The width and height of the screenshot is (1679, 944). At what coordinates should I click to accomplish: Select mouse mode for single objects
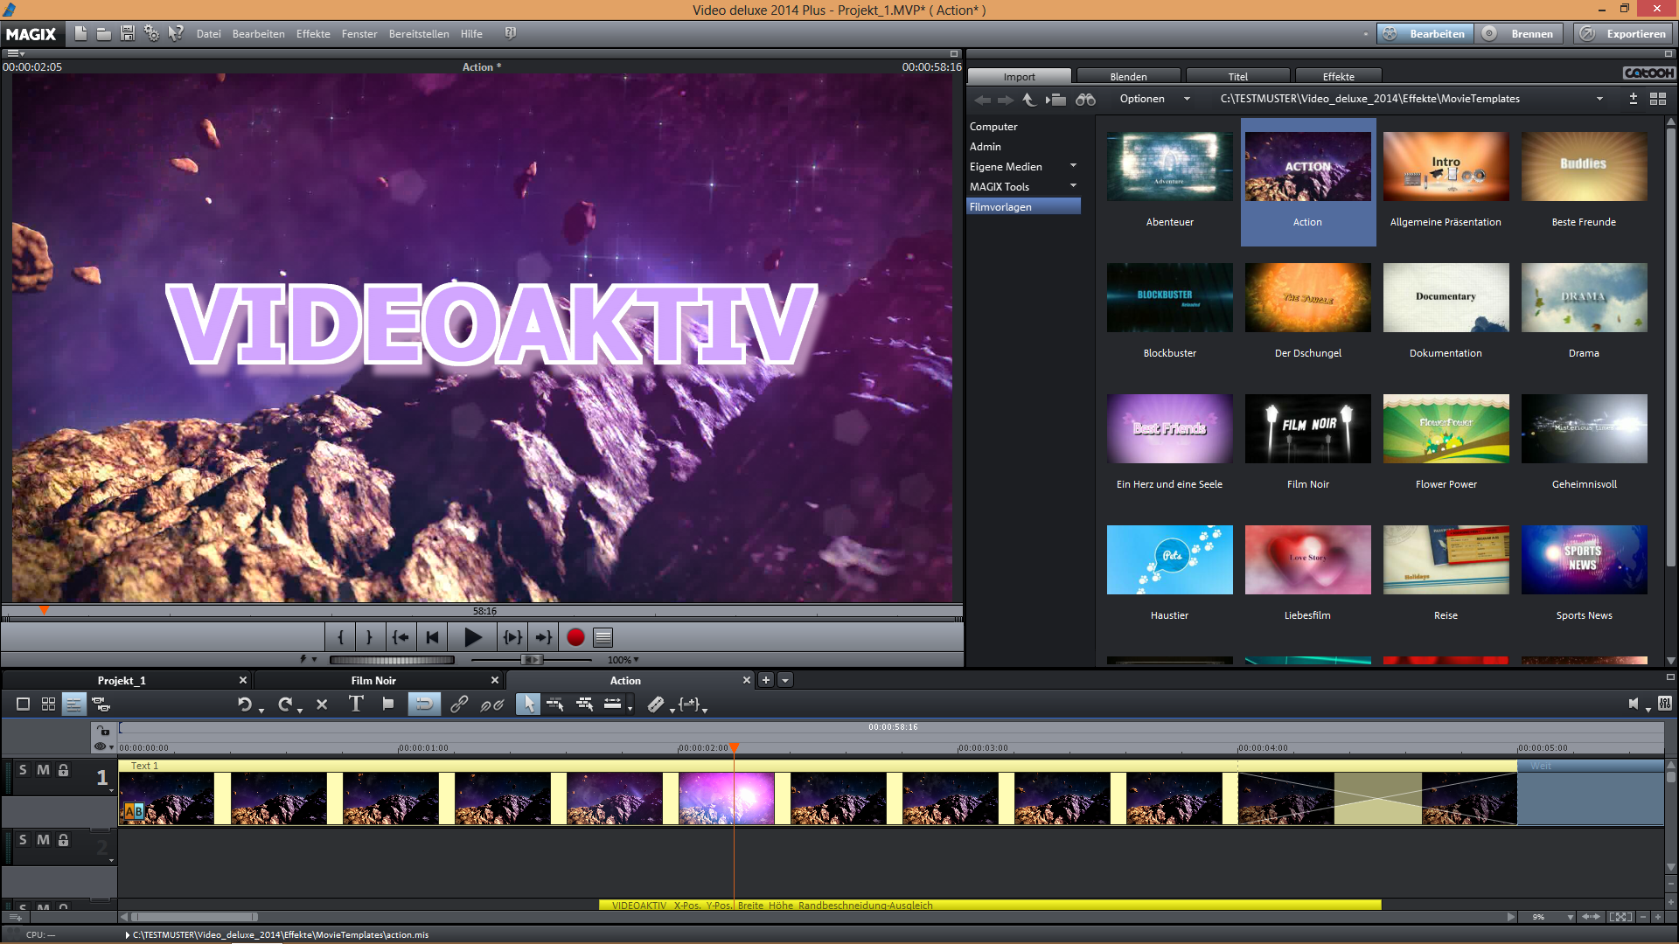528,704
